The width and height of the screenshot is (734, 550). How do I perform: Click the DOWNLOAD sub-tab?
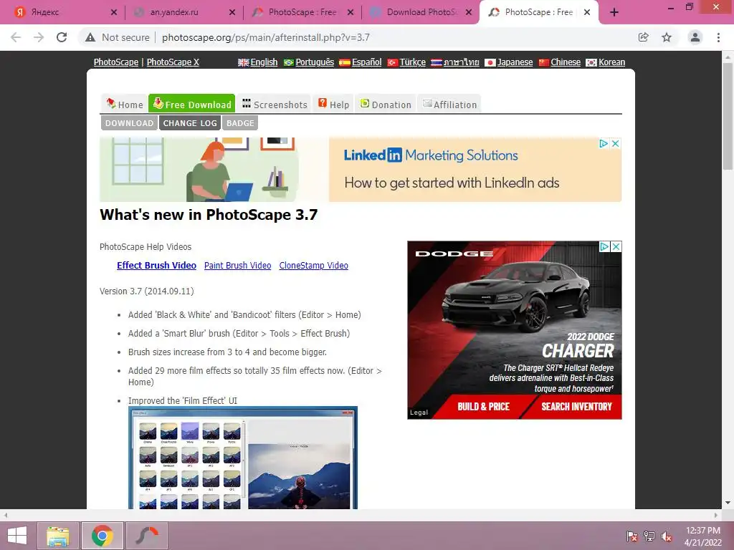pos(129,123)
